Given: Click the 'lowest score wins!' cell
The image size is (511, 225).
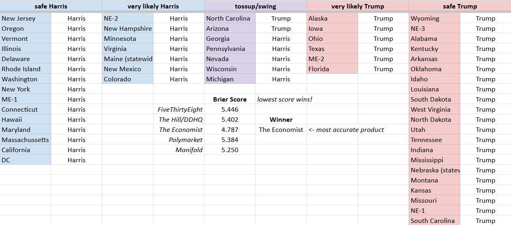Looking at the screenshot, I should (x=285, y=99).
